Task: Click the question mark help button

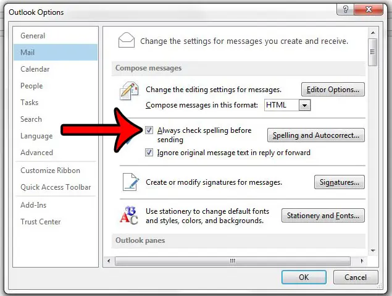Action: coord(346,9)
